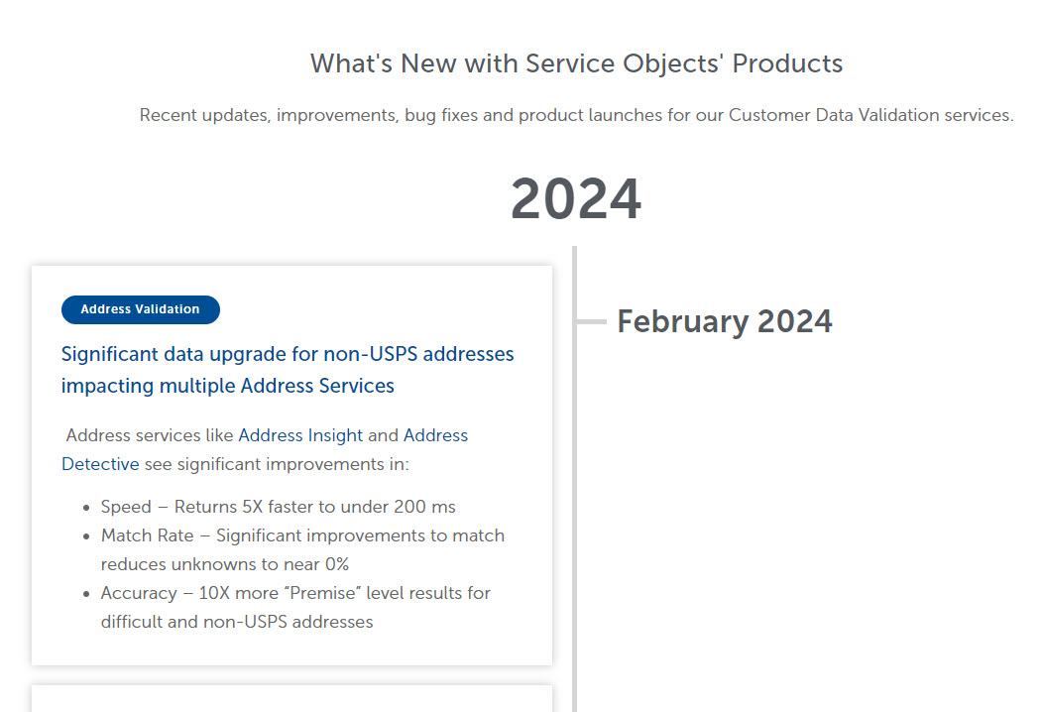1043x712 pixels.
Task: Click the Address Validation category badge
Action: pyautogui.click(x=141, y=309)
